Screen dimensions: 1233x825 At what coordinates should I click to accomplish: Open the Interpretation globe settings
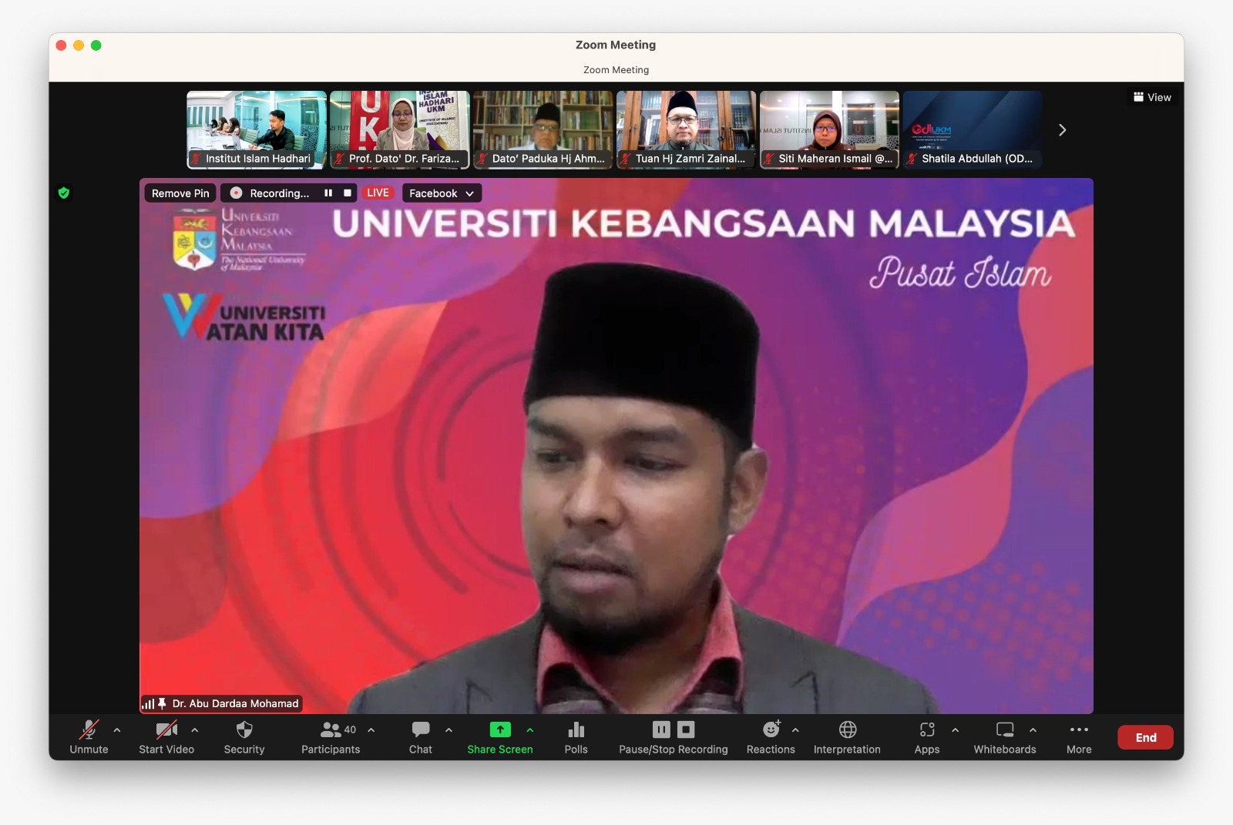point(847,736)
